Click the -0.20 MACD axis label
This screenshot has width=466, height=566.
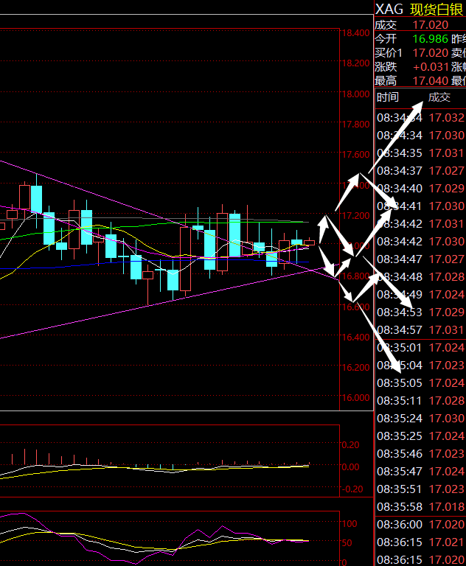tap(352, 489)
